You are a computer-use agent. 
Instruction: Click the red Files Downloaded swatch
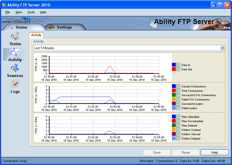click(x=174, y=121)
